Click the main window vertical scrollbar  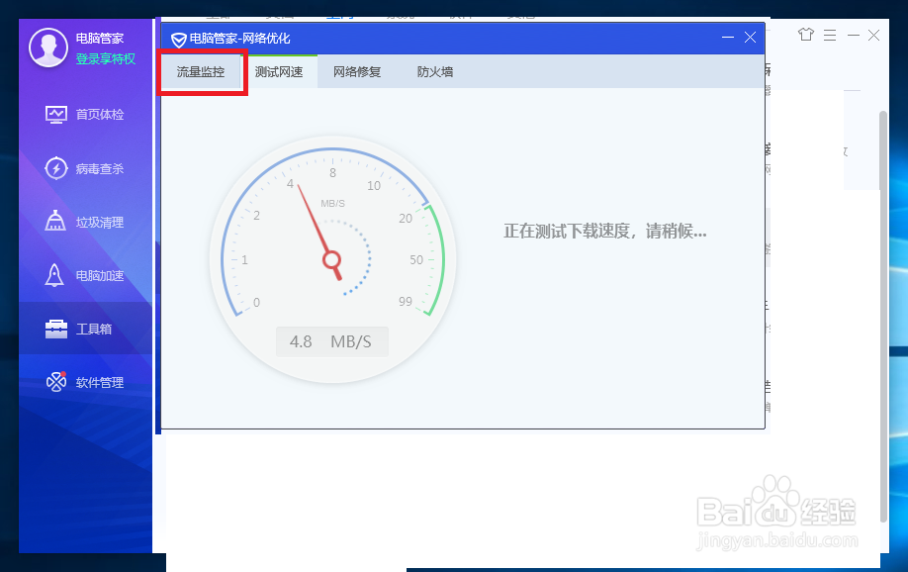point(883,316)
